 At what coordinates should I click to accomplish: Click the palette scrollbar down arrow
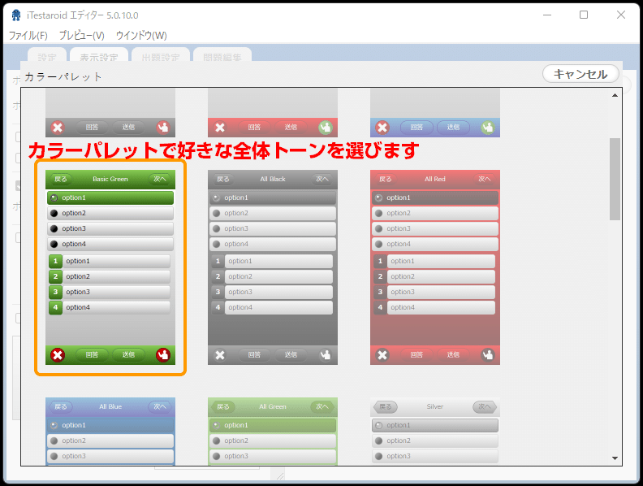[615, 458]
